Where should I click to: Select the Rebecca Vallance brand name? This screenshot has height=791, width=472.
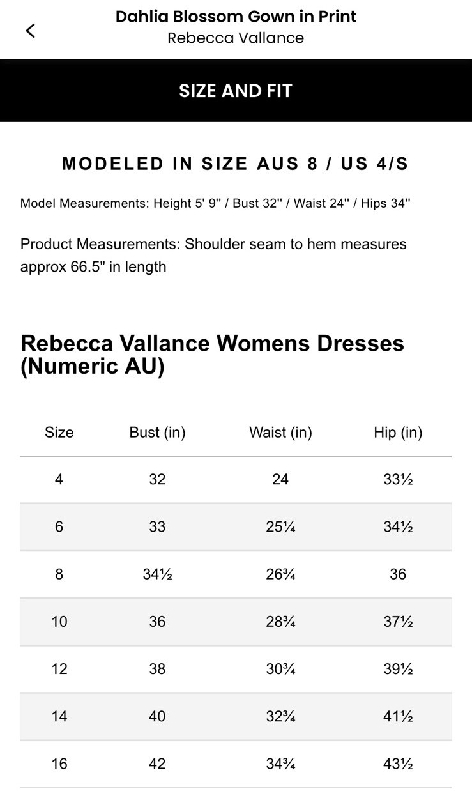point(235,38)
